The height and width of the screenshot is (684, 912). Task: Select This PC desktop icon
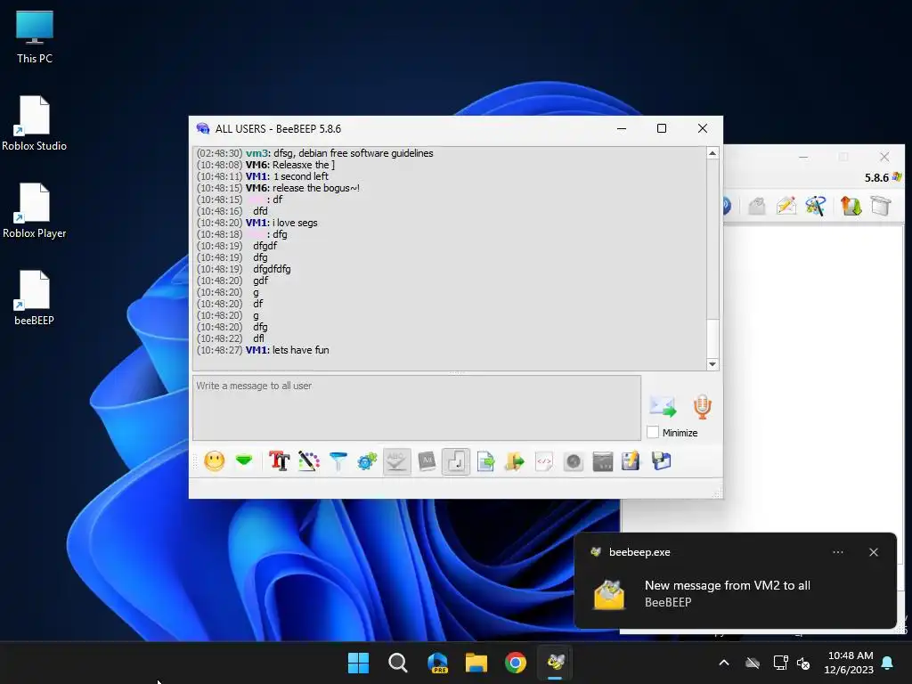point(35,37)
